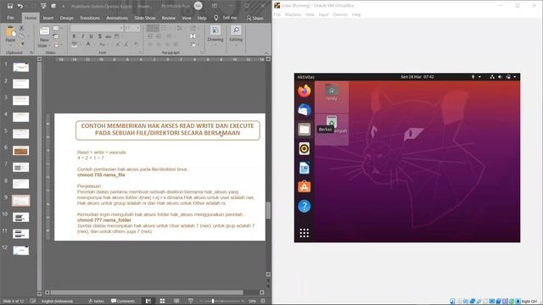543x305 pixels.
Task: Open the View ribbon tab
Action: pyautogui.click(x=187, y=18)
